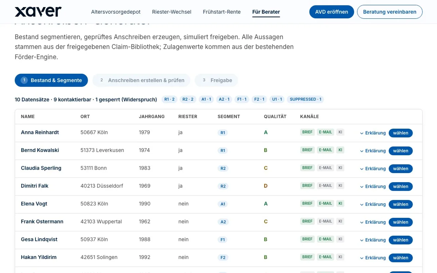Click name Hakan Yildirim
Screen dimensions: 437x273
tap(39, 257)
